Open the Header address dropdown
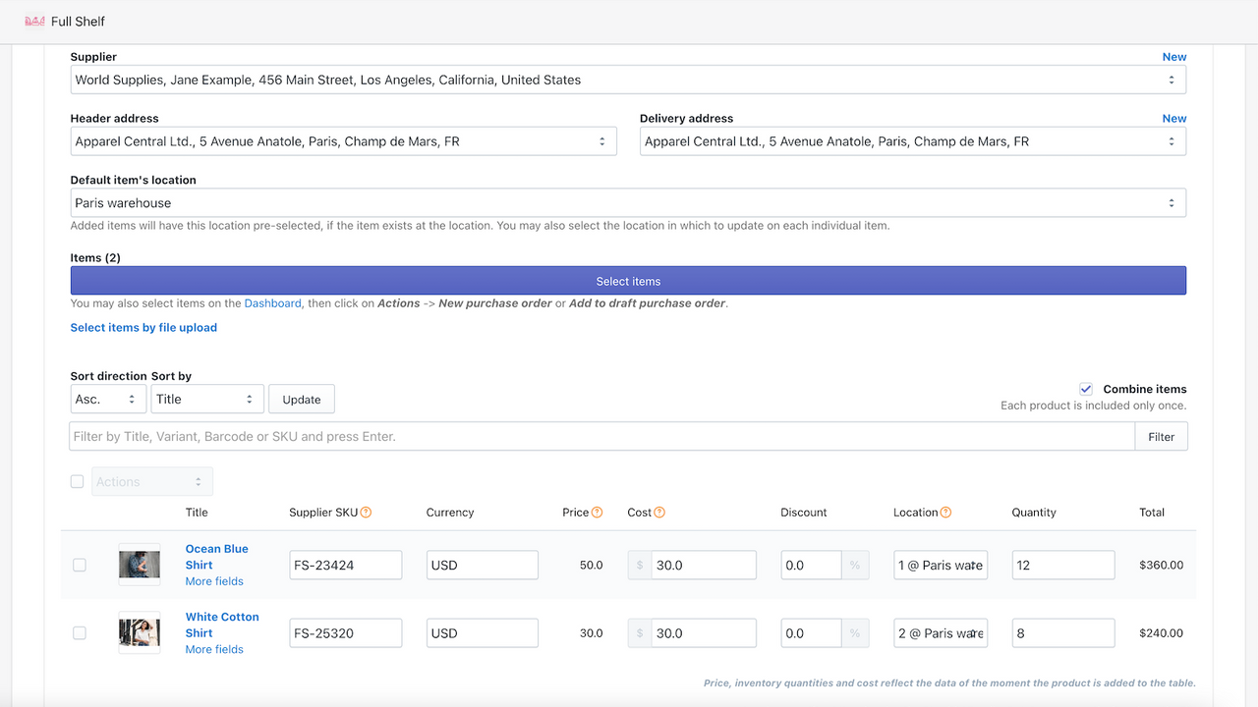 coord(343,141)
